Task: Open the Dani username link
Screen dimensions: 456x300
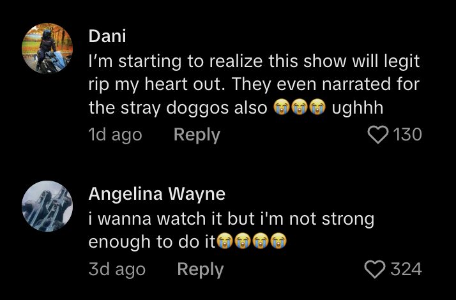Action: pos(107,36)
